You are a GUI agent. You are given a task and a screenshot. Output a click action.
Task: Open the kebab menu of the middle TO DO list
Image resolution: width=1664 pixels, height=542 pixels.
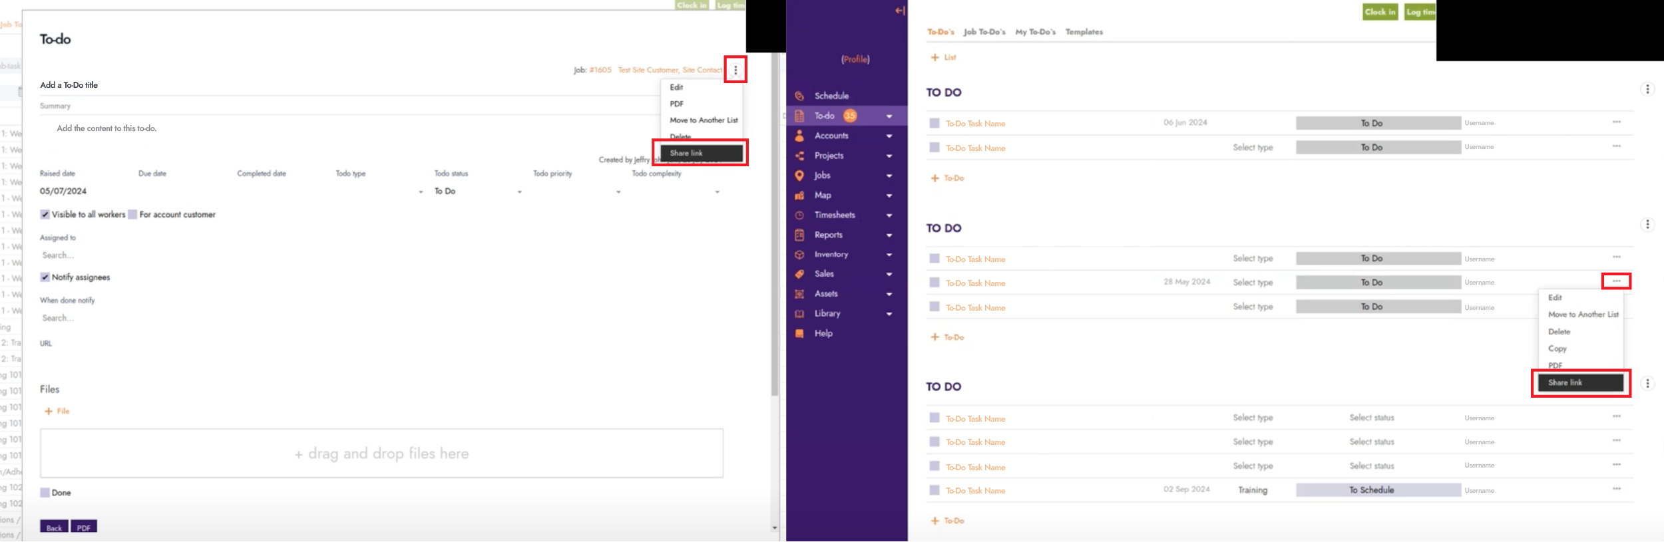(1647, 225)
